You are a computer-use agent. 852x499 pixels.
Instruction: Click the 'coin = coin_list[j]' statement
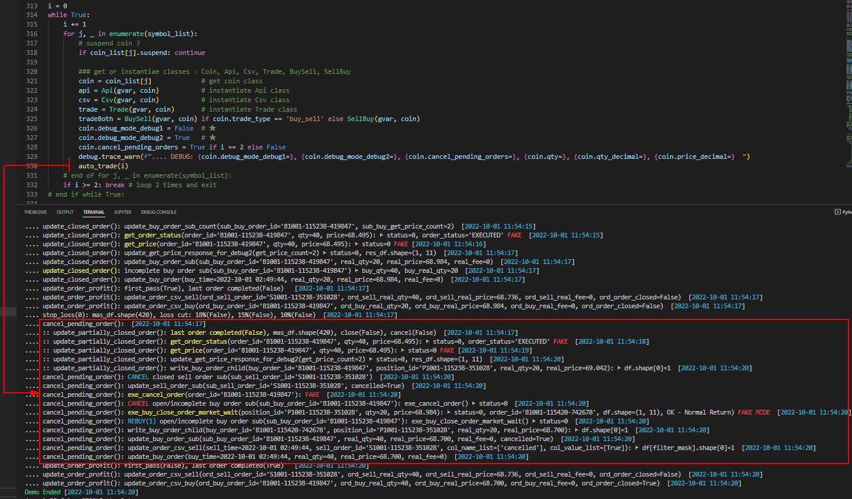coord(115,81)
